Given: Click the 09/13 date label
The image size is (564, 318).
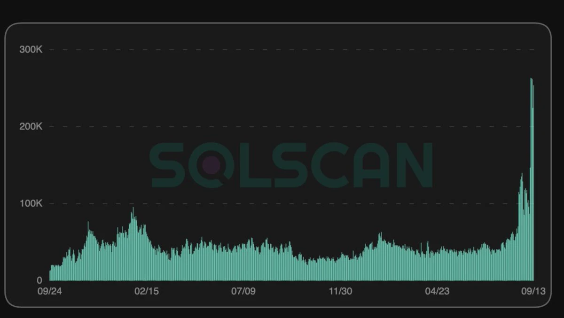Looking at the screenshot, I should (x=533, y=292).
